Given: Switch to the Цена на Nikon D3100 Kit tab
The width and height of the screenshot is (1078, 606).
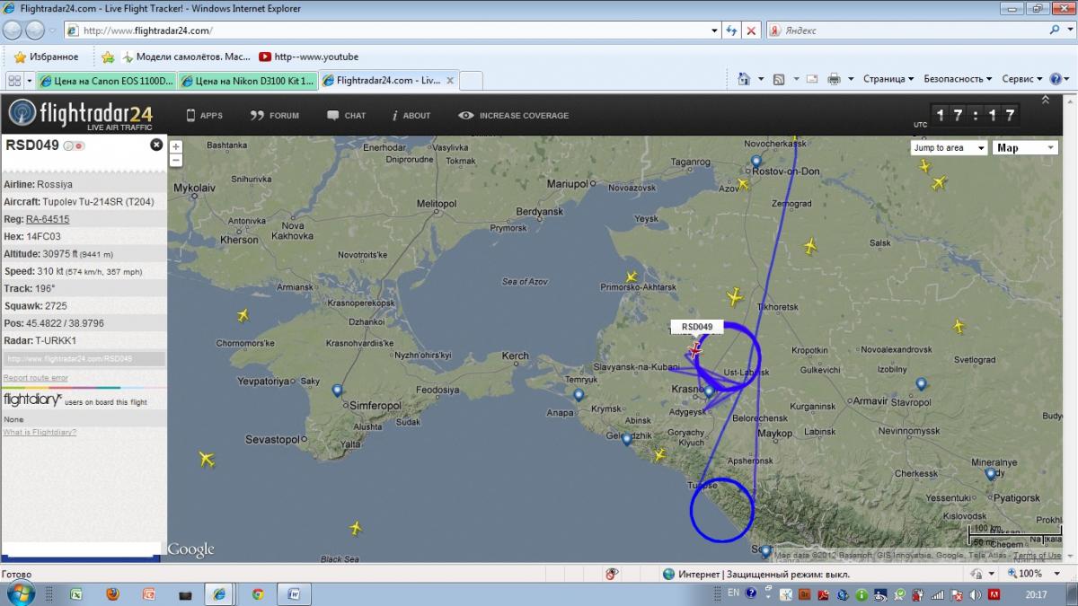Looking at the screenshot, I should [247, 80].
